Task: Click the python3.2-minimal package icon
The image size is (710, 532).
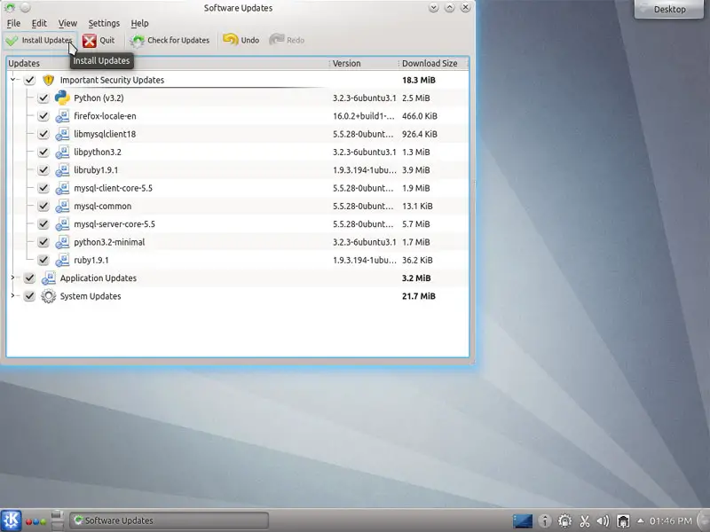Action: (62, 242)
